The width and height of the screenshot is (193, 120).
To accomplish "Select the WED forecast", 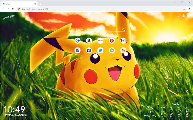I will pos(179,112).
